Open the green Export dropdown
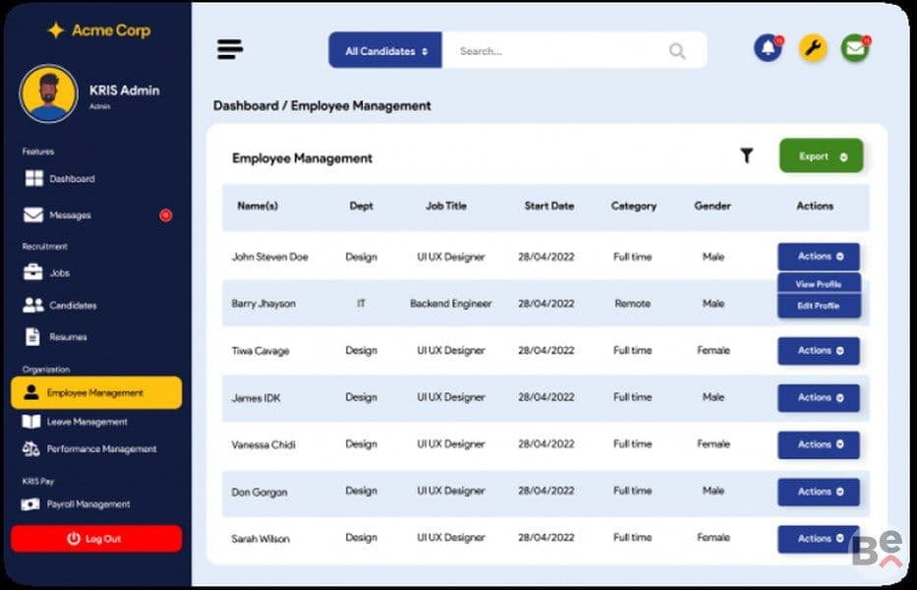The height and width of the screenshot is (590, 917). (821, 156)
